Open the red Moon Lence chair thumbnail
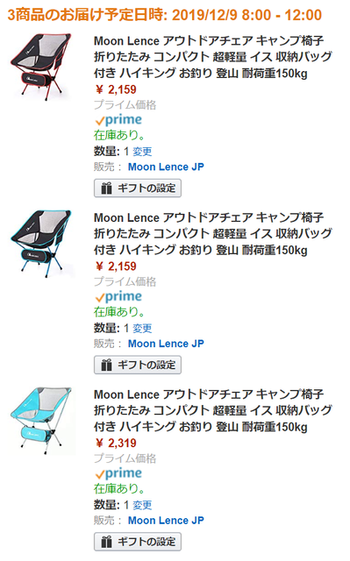 point(41,66)
